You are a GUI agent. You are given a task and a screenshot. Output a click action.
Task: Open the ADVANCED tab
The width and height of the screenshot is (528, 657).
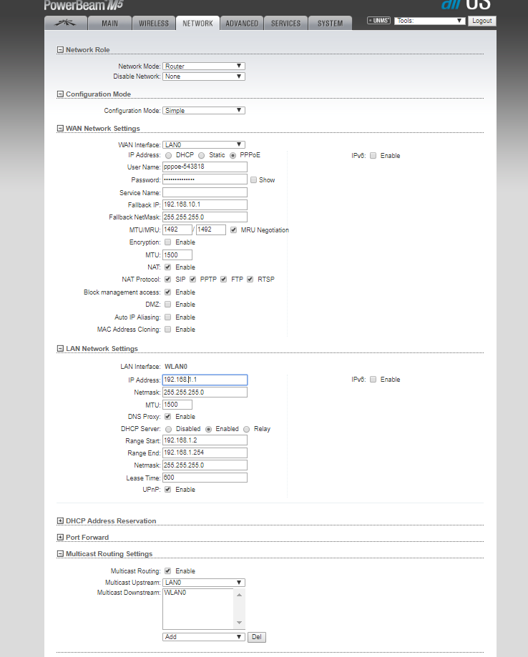(x=242, y=23)
